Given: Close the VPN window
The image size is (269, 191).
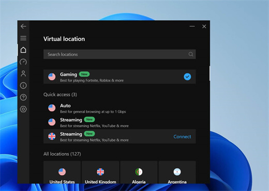Looking at the screenshot, I should (204, 26).
